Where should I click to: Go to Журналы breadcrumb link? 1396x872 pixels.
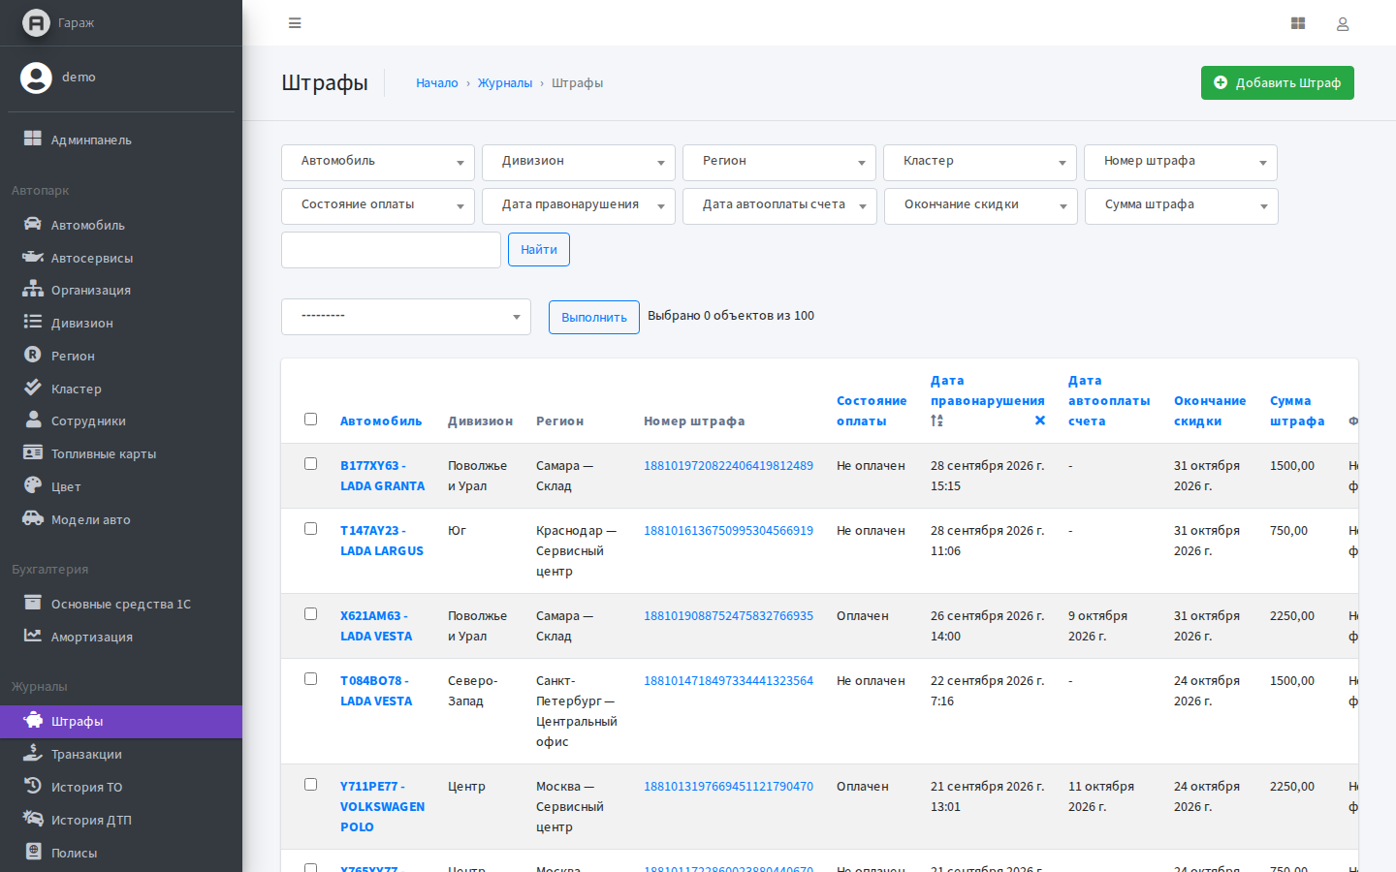click(505, 83)
